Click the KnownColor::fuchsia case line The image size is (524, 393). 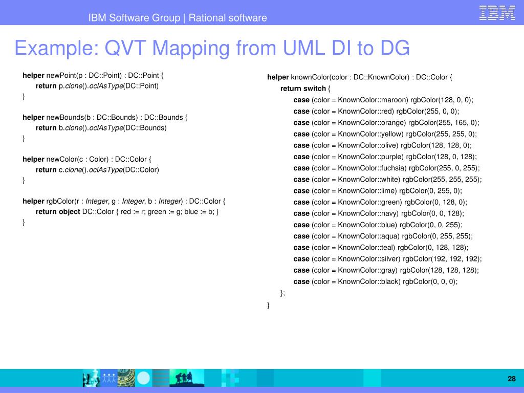387,168
